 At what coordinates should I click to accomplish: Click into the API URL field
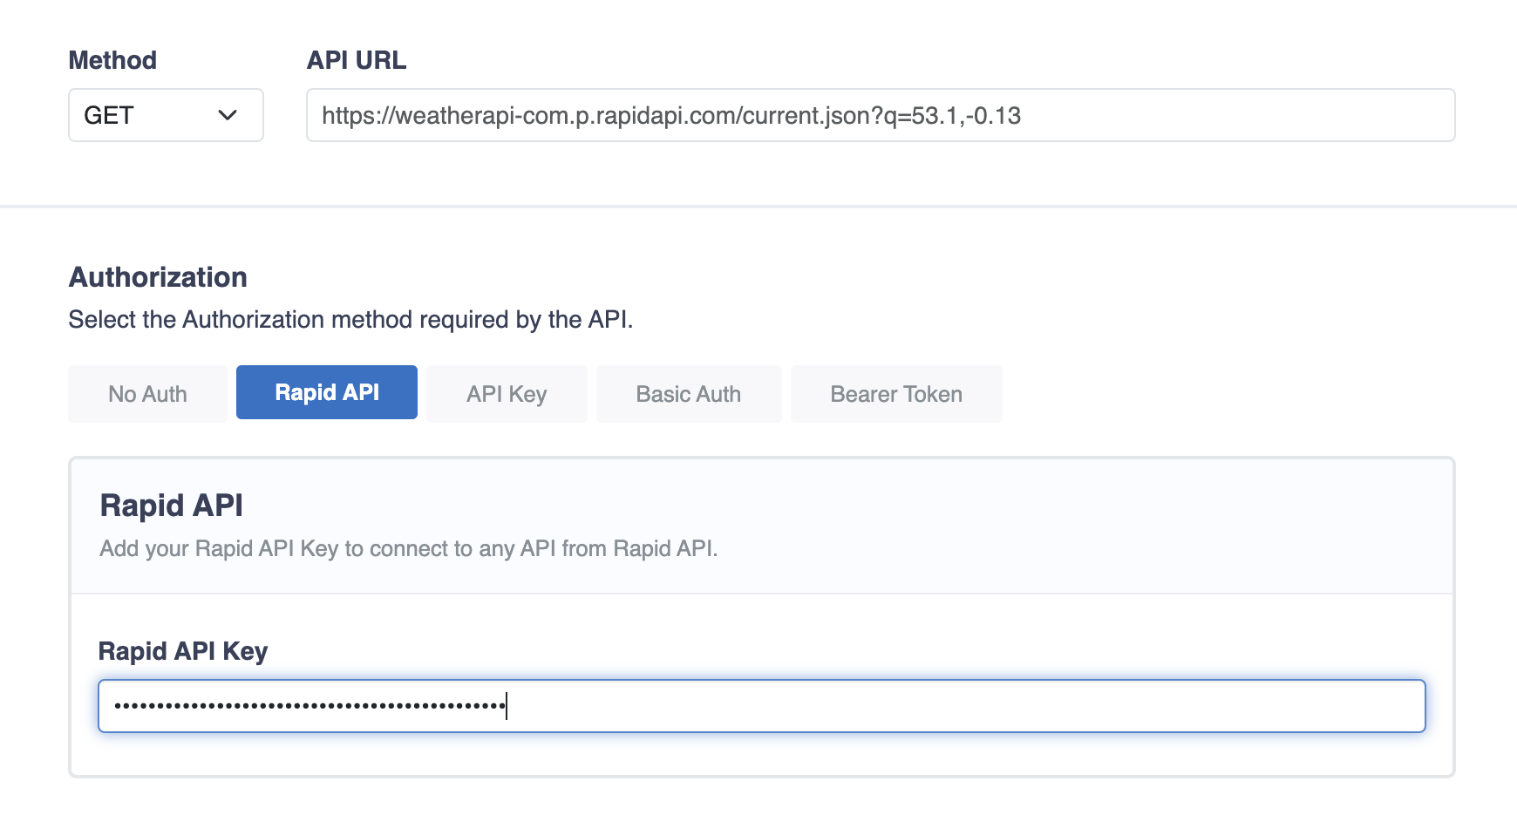(881, 115)
